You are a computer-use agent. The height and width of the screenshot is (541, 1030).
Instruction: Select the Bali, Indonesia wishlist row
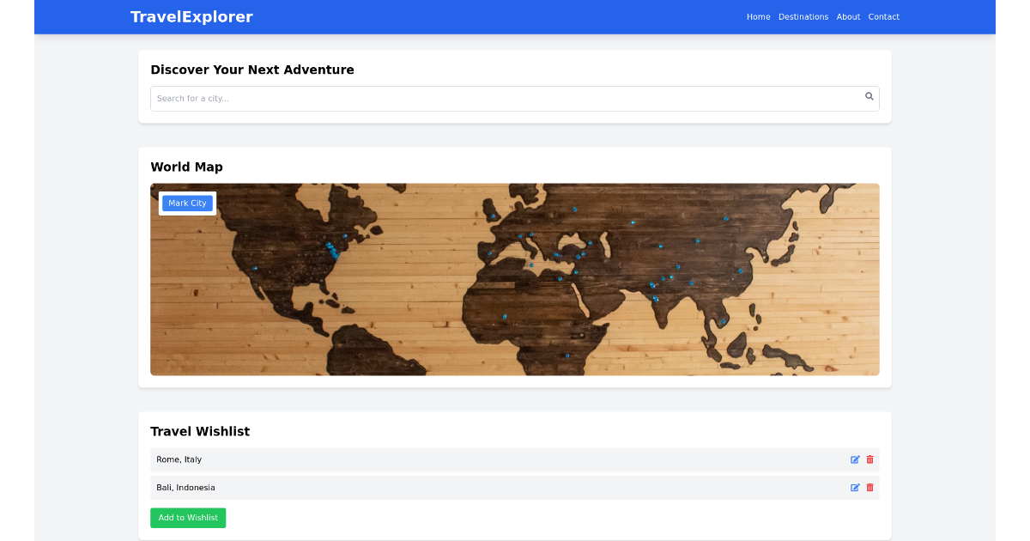[x=515, y=487]
